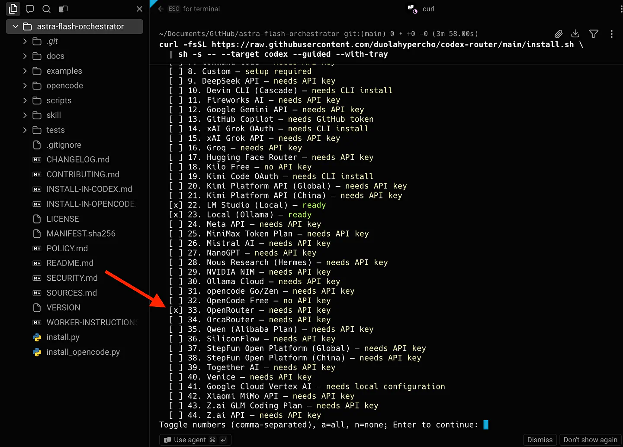Click the download output icon
623x447 pixels.
(575, 34)
